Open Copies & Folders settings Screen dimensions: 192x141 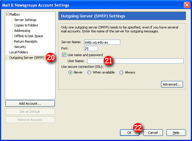coord(26,25)
